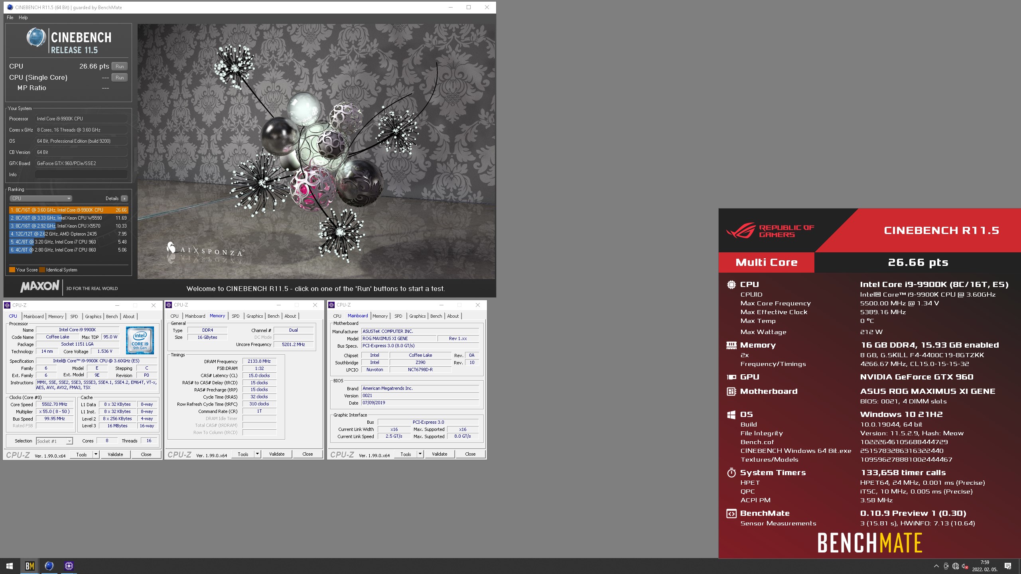Click the Cinebench panel splitter handle
This screenshot has height=574, width=1021.
pos(135,159)
